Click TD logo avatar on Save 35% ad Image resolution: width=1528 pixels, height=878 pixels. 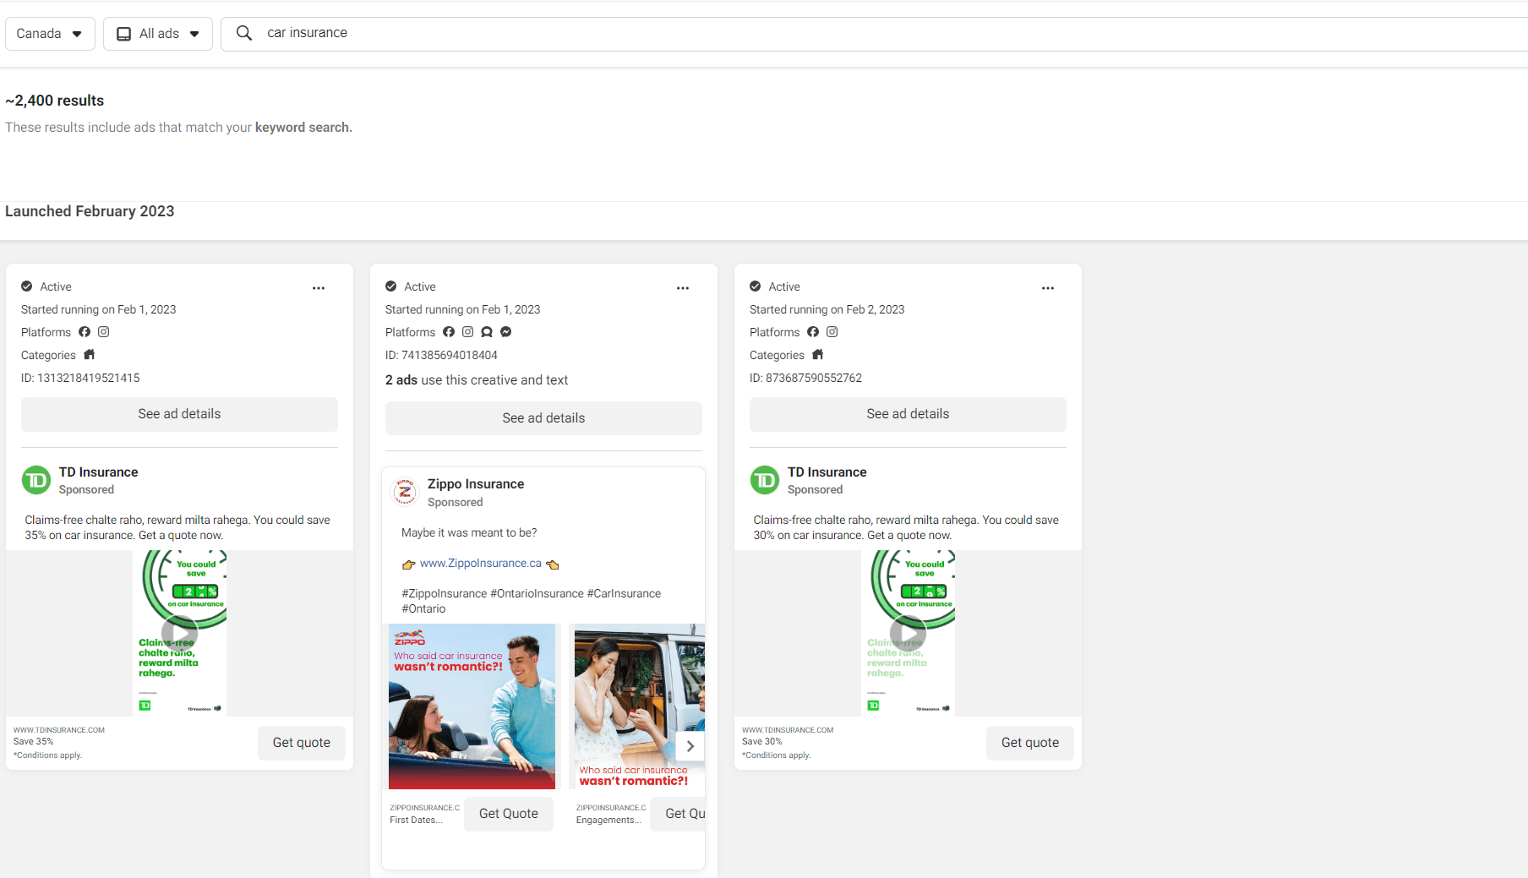(x=36, y=480)
